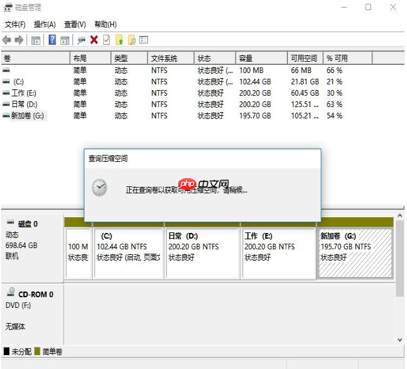This screenshot has height=369, width=407.
Task: Click scroll up arrow in disk pane
Action: tap(400, 215)
